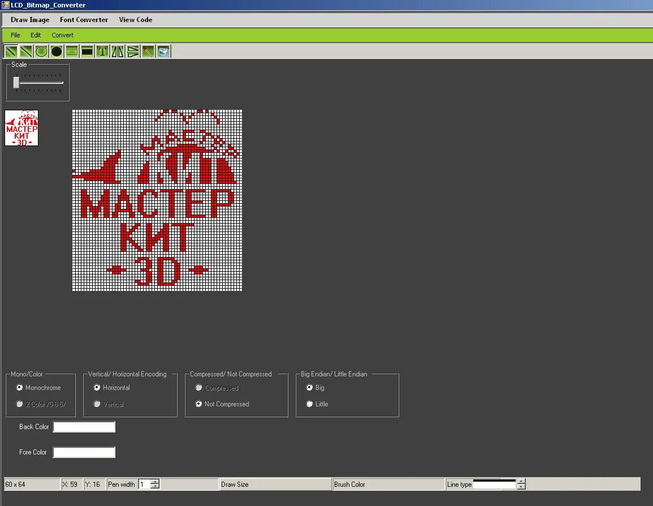
Task: Click the Load Image icon
Action: click(x=163, y=52)
